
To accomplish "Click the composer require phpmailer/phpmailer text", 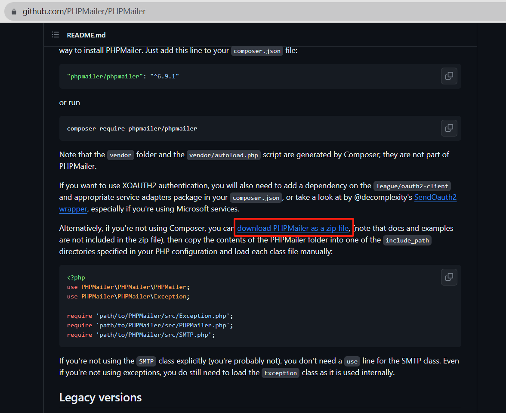I will tap(132, 128).
